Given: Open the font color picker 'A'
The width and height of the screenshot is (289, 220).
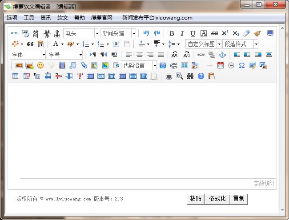Looking at the screenshot, I should 56,44.
